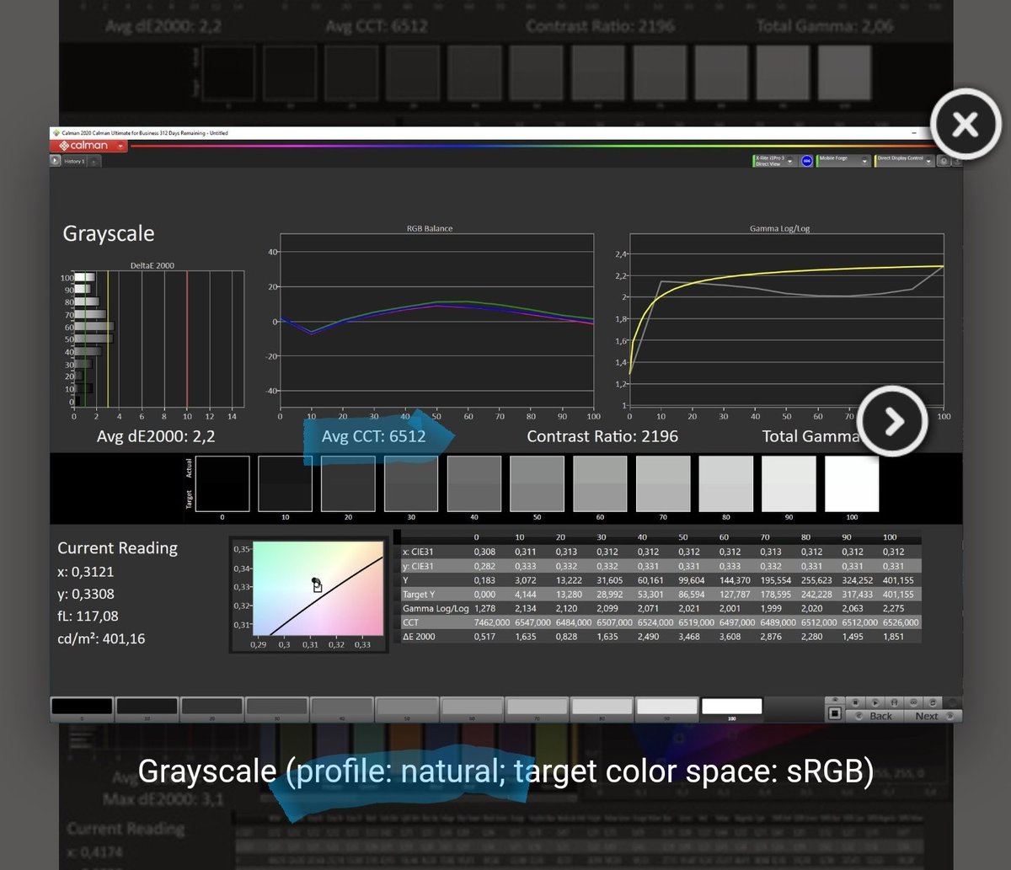Open the Mobile Forge source dropdown
Screen dimensions: 1011x870
pos(842,160)
